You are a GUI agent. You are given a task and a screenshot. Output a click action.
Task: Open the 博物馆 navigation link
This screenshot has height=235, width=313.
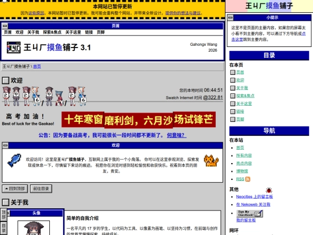242,171
